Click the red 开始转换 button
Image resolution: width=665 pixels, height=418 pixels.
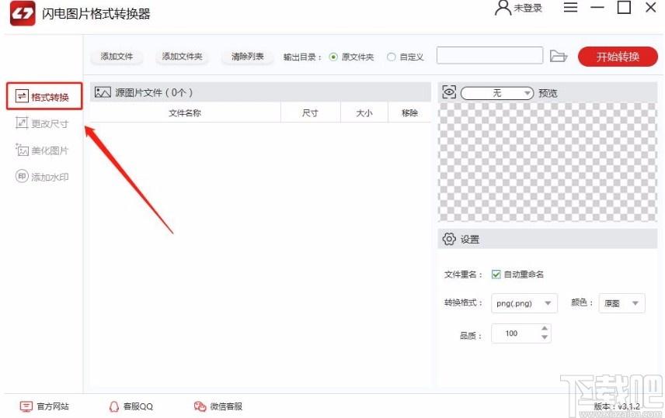coord(618,57)
